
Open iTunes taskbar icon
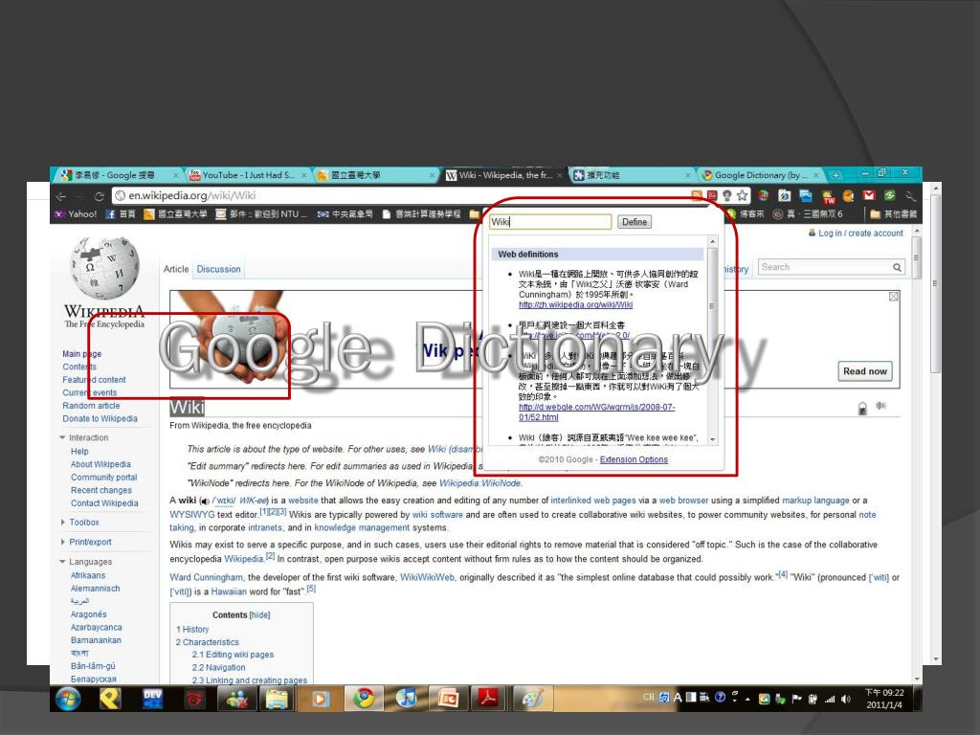click(x=406, y=699)
